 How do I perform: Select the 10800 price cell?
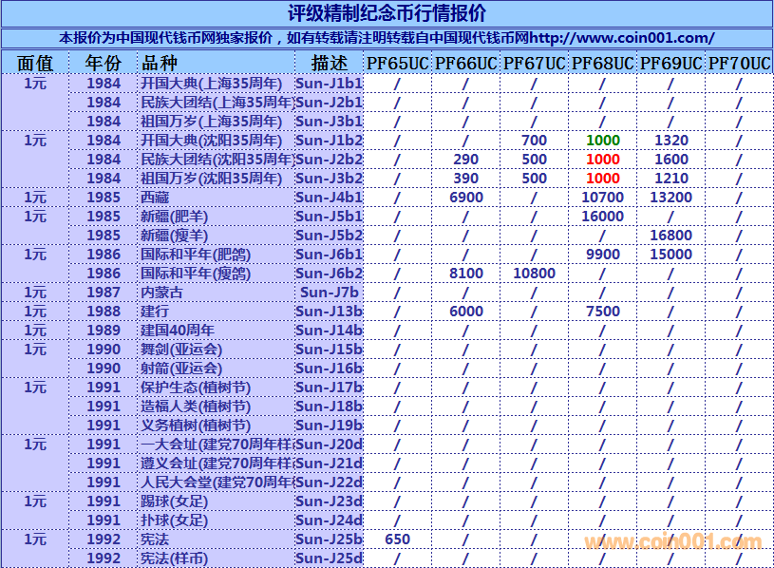tap(534, 274)
